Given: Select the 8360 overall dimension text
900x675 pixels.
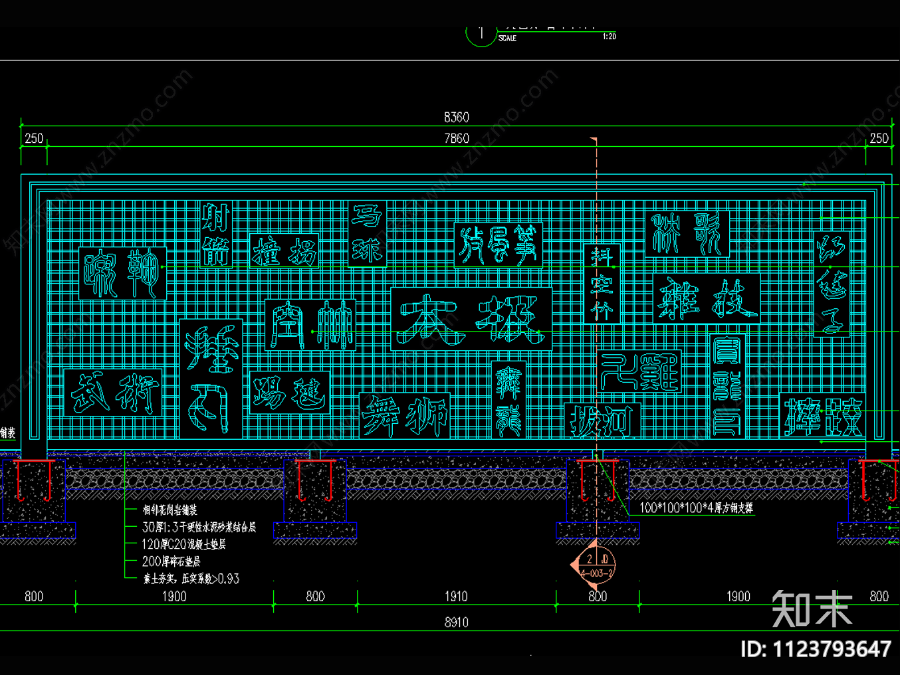Looking at the screenshot, I should point(457,118).
